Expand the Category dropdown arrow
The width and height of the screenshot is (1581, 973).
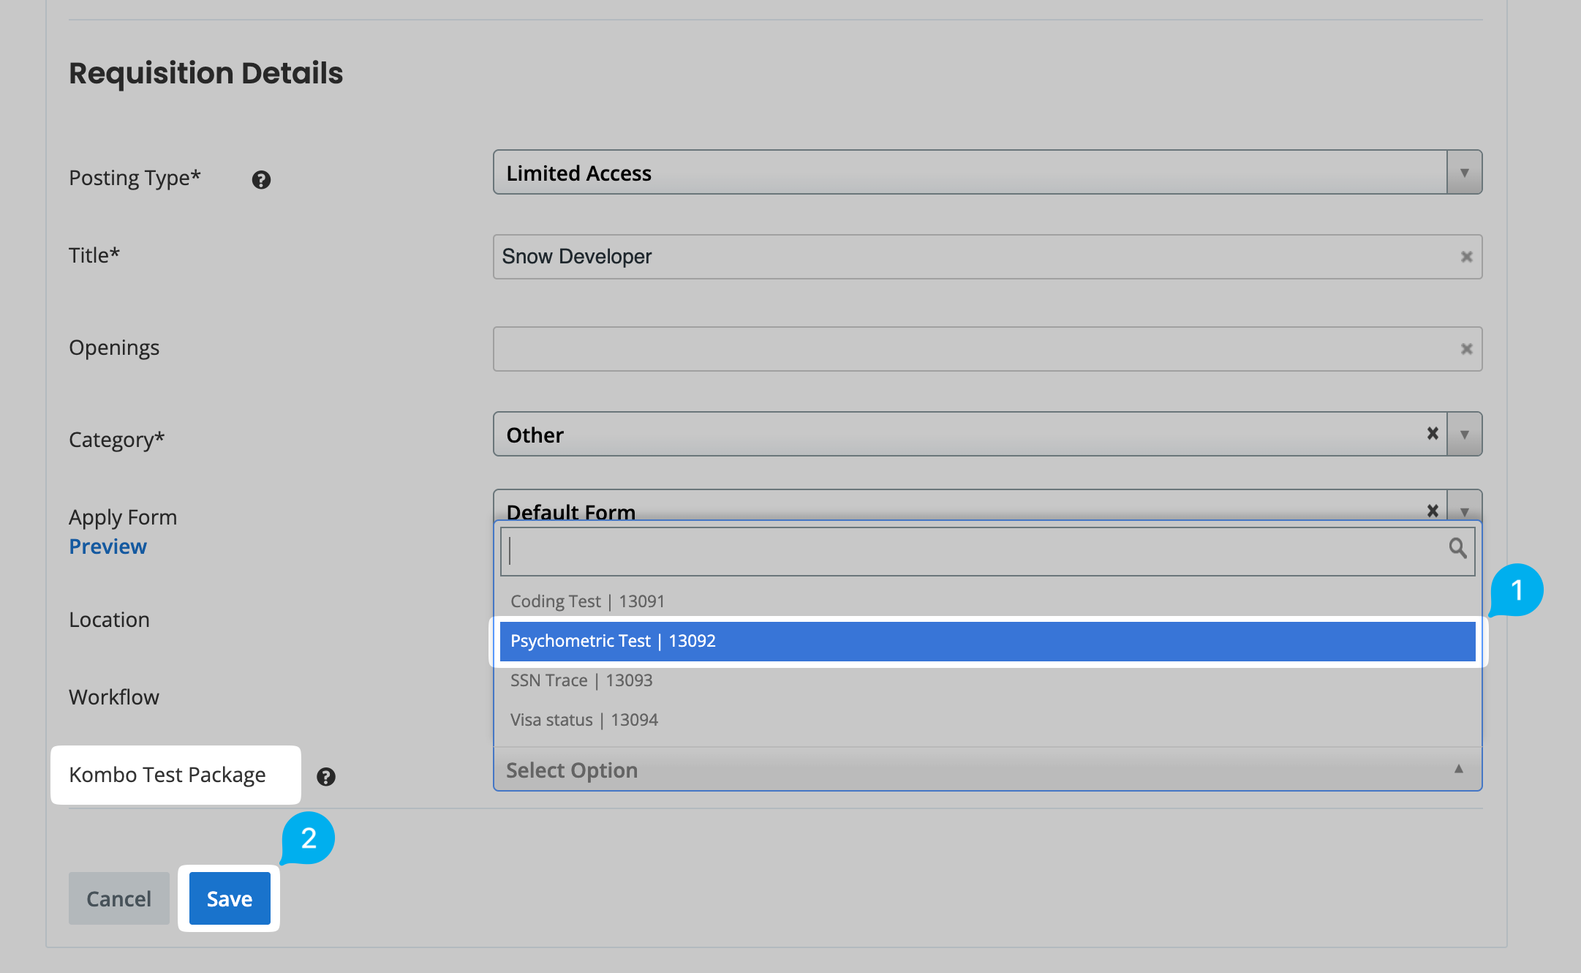tap(1464, 435)
